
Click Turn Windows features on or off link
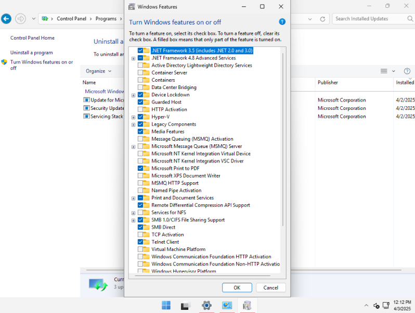(x=42, y=65)
